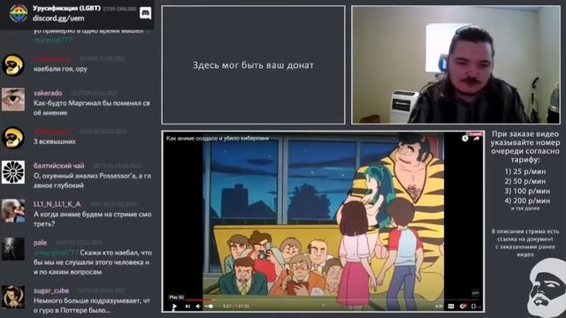Click the message 'А когда аниме будем на стриме смотреть?'
The width and height of the screenshot is (566, 318).
92,219
